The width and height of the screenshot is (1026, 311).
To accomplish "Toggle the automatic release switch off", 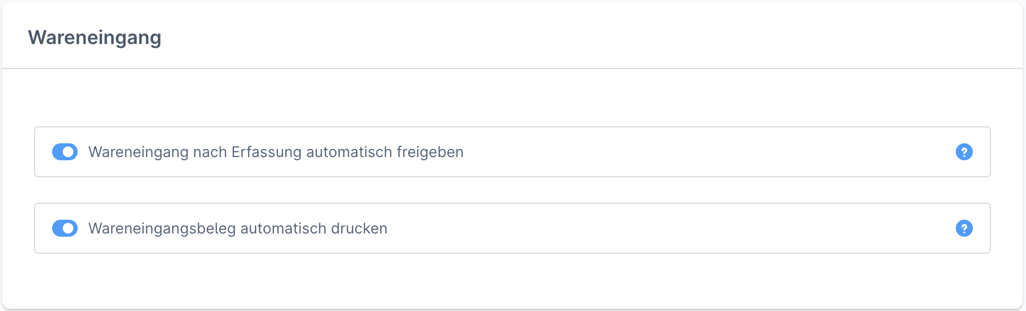I will pos(65,152).
